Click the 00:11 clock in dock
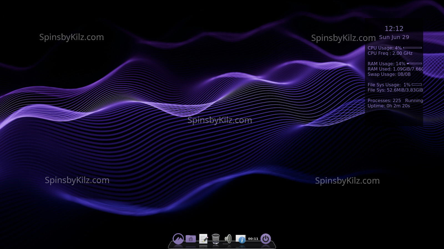 click(253, 239)
